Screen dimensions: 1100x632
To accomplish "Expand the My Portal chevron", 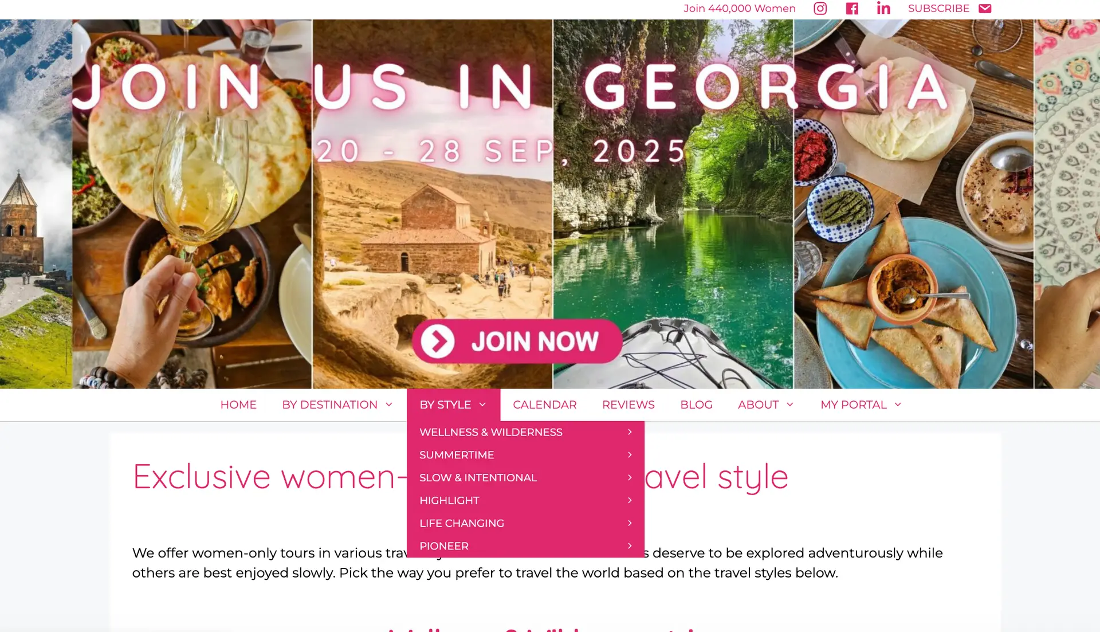I will (x=898, y=405).
